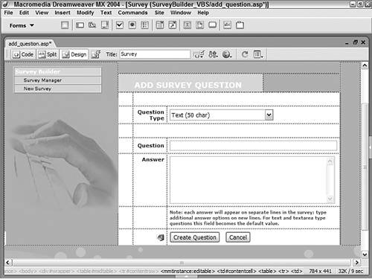Switch to Design view

coord(74,54)
